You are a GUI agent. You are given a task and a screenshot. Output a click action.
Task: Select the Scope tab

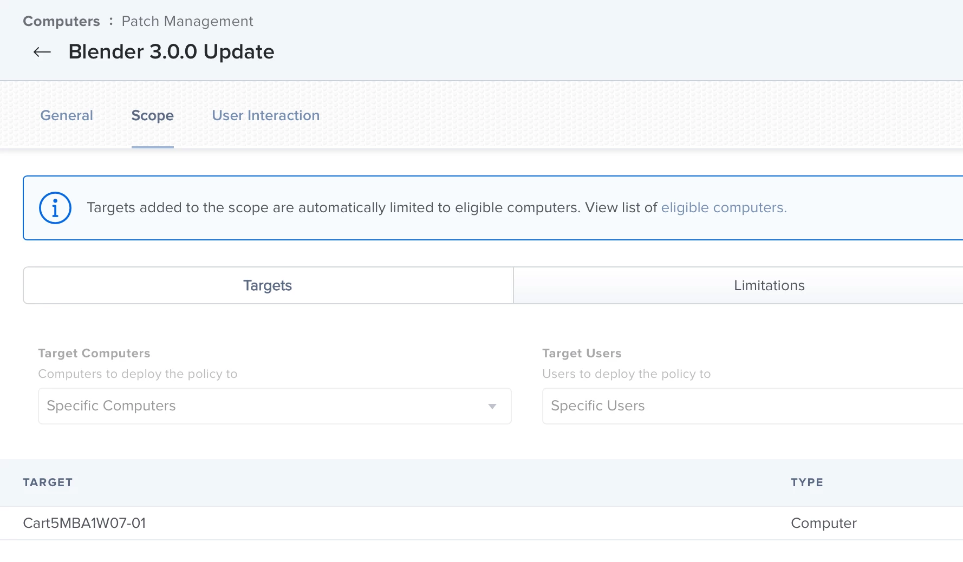click(x=153, y=115)
